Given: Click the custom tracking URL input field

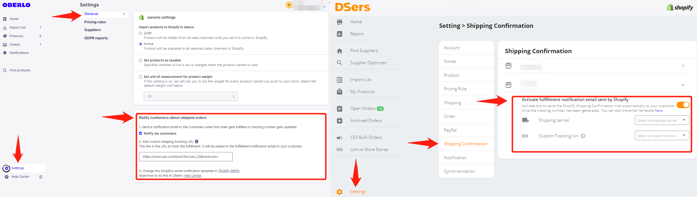Looking at the screenshot, I should point(186,157).
